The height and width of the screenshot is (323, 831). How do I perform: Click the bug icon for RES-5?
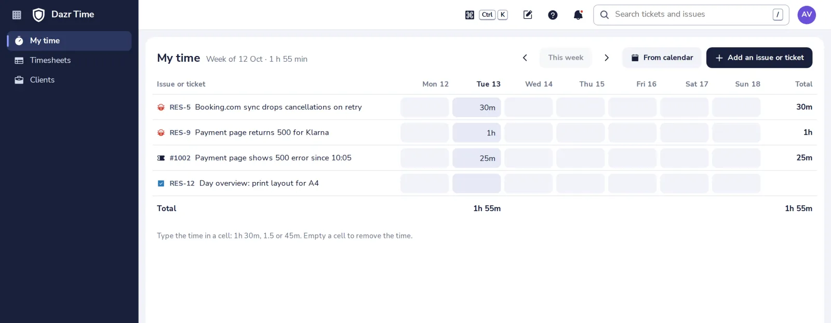(x=161, y=107)
